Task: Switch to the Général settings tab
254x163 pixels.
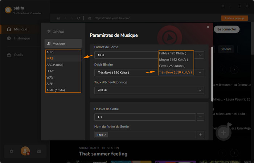Action: click(58, 32)
